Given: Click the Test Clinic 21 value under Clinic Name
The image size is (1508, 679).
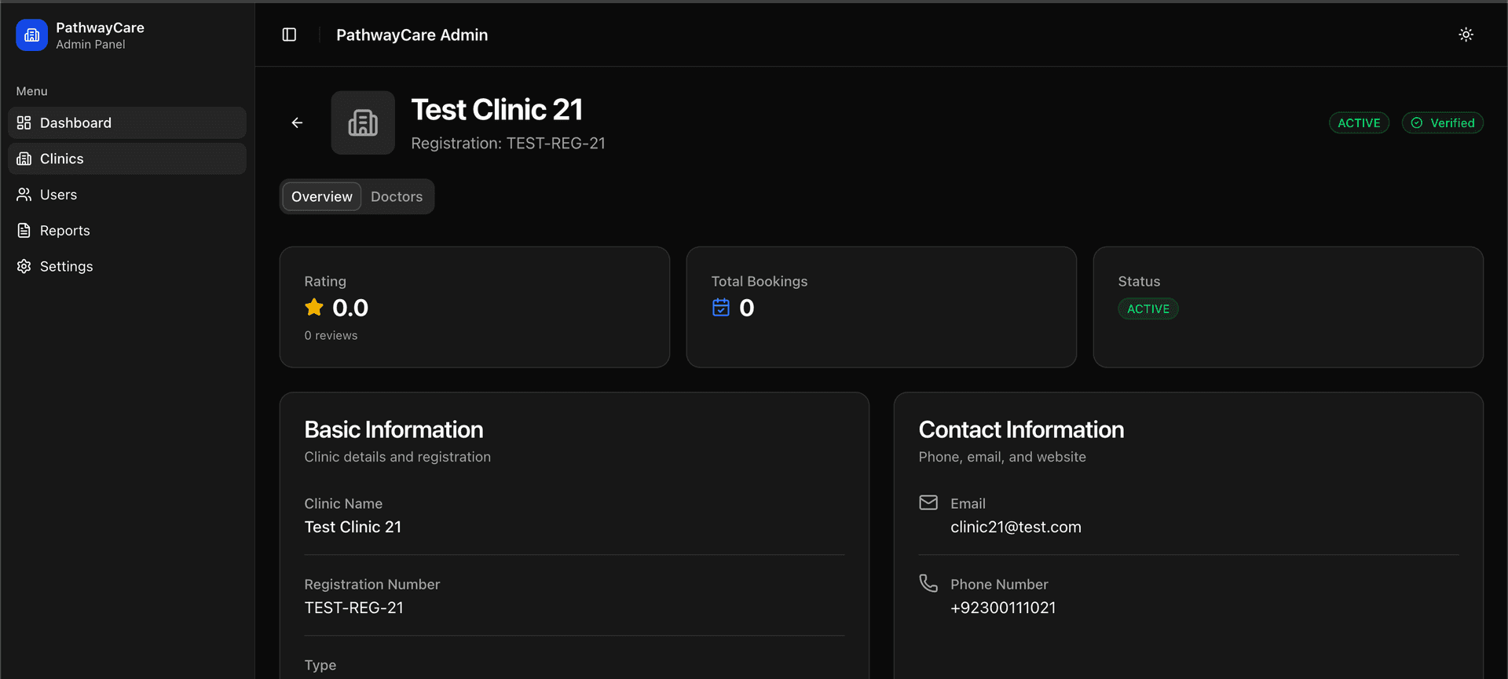Looking at the screenshot, I should point(353,528).
